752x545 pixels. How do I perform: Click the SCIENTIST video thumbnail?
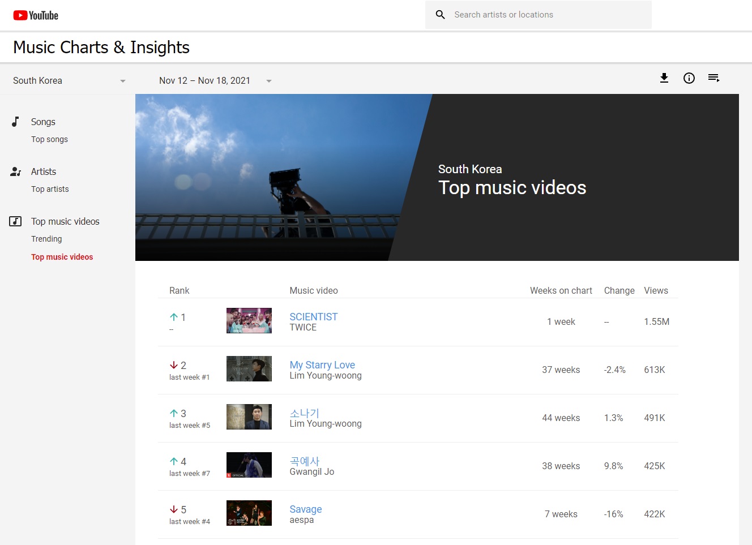coord(249,320)
